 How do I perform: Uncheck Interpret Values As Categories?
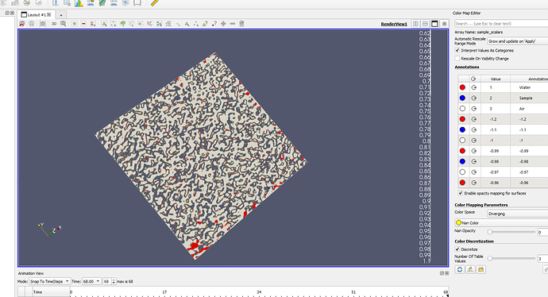[x=457, y=50]
